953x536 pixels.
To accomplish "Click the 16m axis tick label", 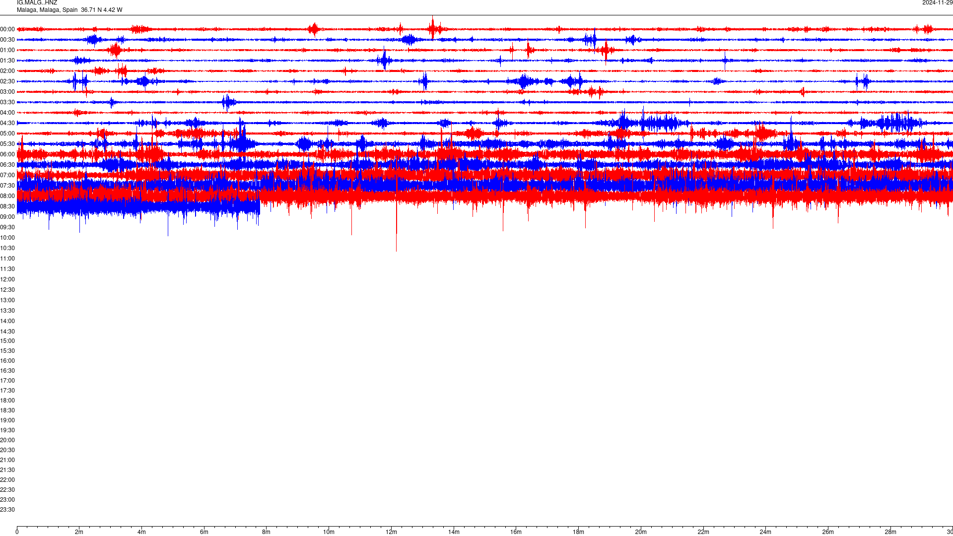I will [x=516, y=532].
